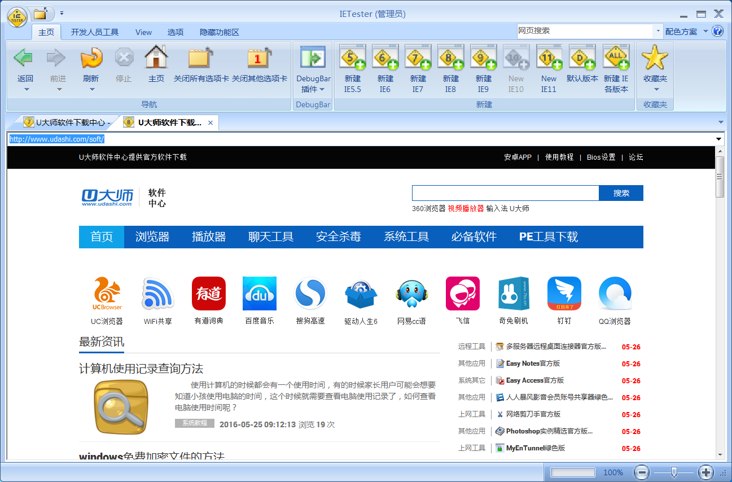
Task: Click the zoom slider handle
Action: (673, 472)
